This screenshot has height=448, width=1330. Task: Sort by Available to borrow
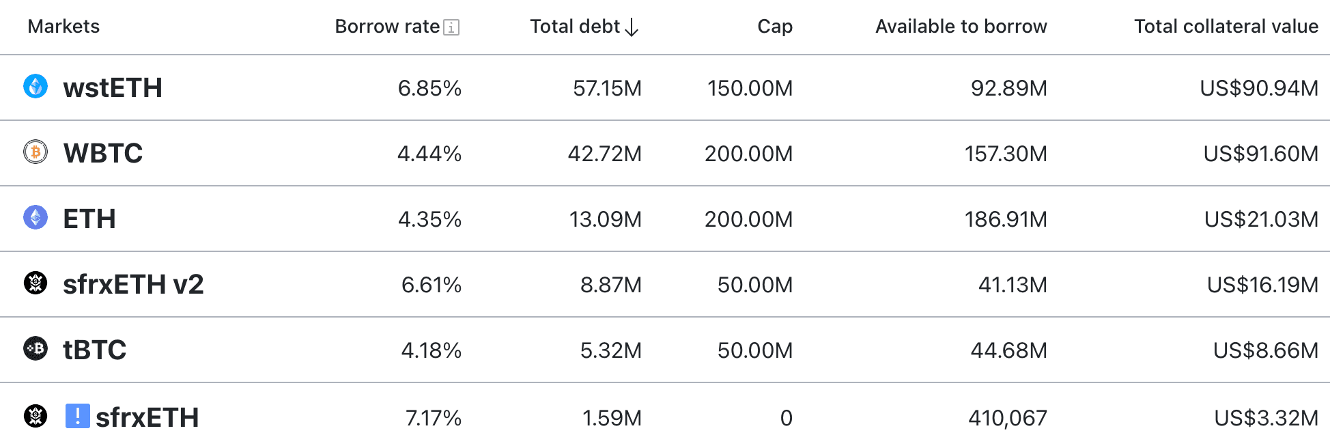point(961,26)
